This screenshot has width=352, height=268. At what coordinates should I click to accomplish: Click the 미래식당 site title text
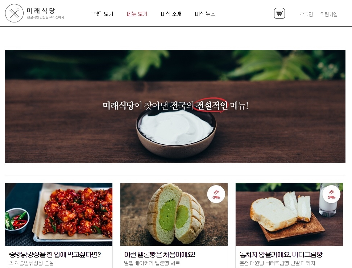41,10
